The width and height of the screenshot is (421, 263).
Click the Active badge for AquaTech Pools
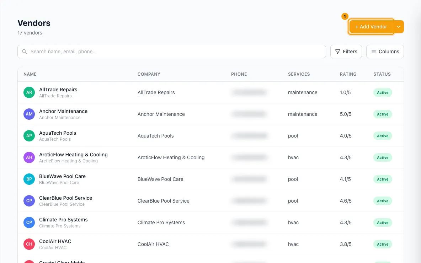click(x=383, y=136)
